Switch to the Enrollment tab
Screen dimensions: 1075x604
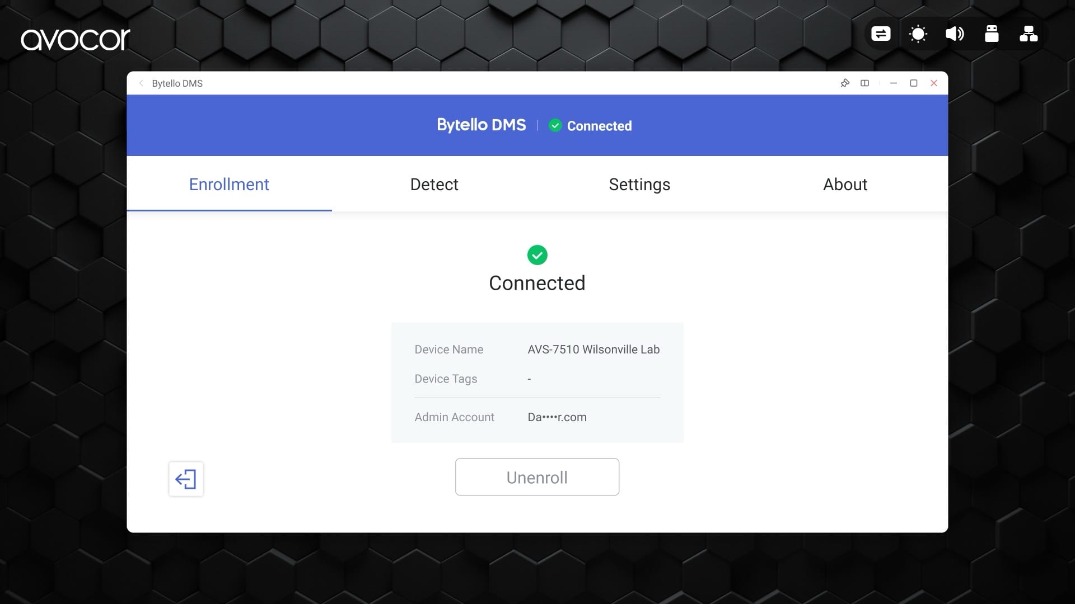[229, 184]
